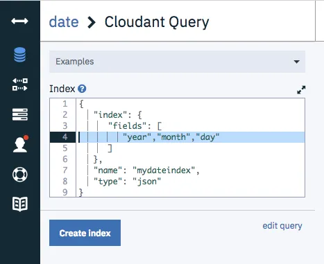Screen dimensions: 324x264
Task: Click the edit query link
Action: point(282,226)
